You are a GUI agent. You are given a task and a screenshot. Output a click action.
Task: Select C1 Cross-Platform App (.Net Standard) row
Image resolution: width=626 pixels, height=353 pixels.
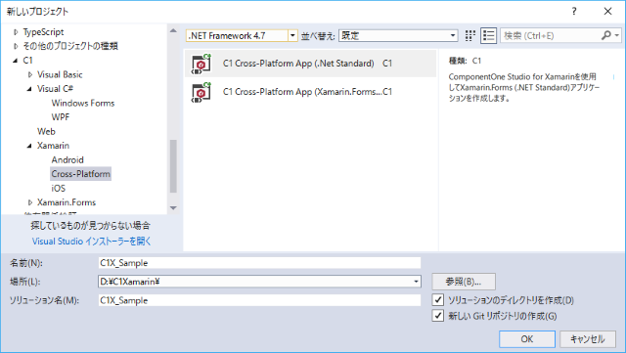coord(311,64)
